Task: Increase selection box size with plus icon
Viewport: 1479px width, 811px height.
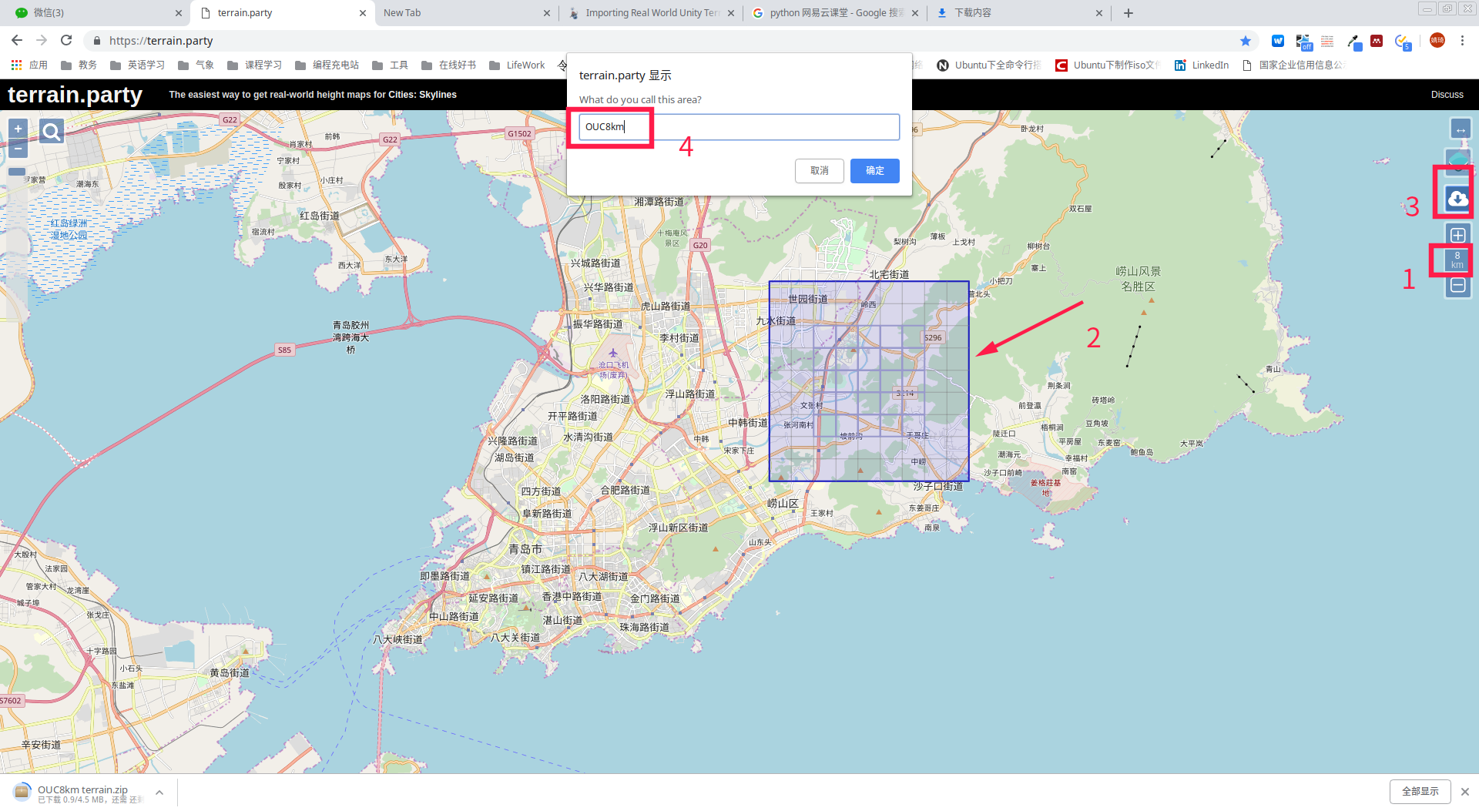Action: pos(1457,235)
